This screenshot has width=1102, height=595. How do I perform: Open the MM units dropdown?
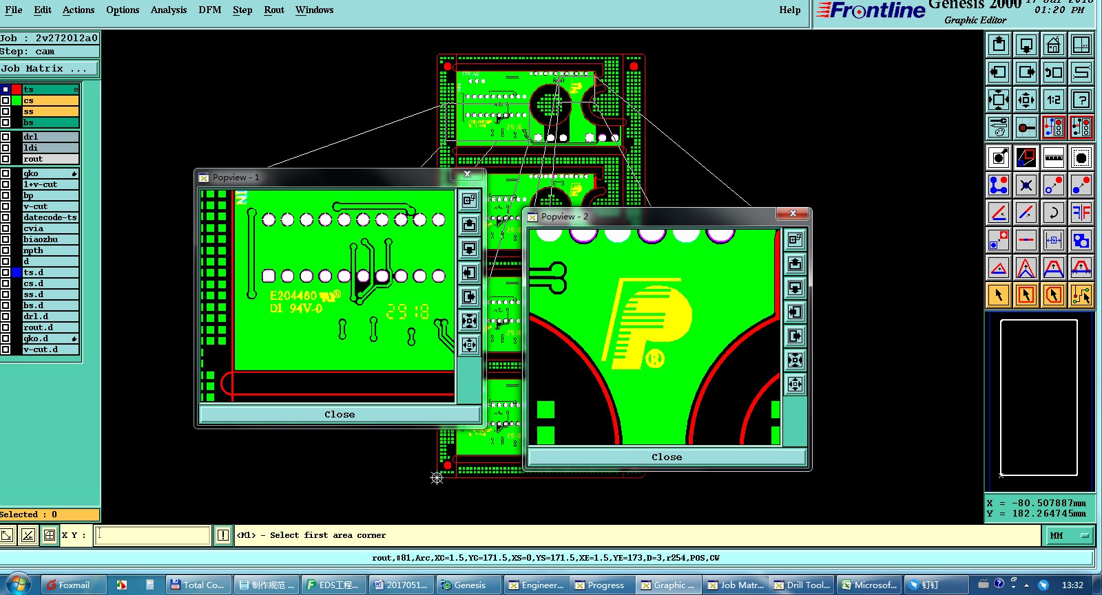pos(1070,535)
